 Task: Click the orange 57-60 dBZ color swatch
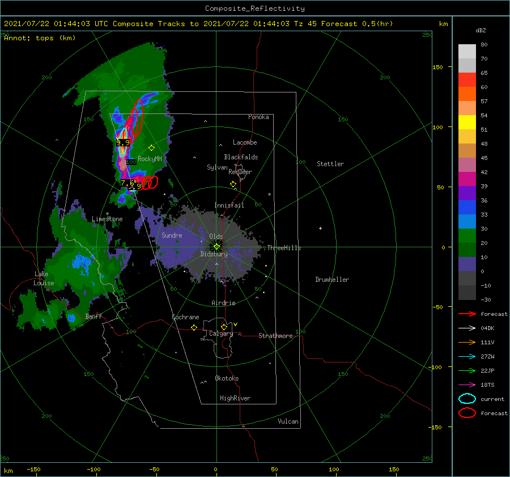467,94
